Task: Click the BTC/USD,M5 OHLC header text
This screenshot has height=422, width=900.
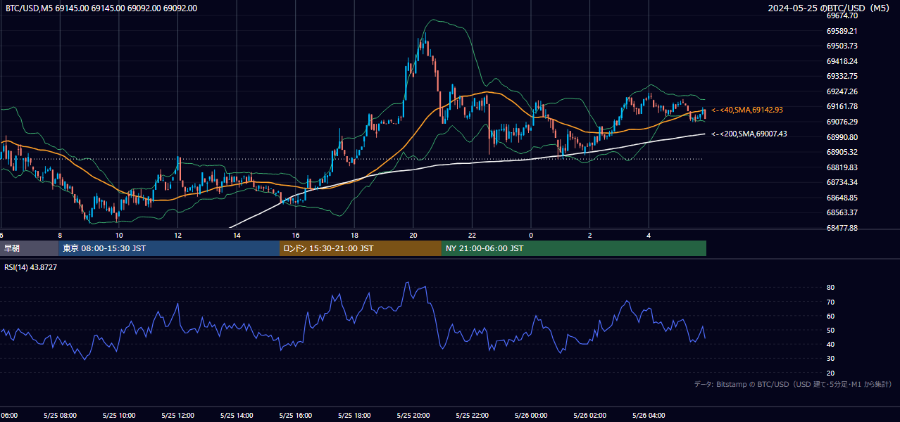Action: tap(101, 8)
